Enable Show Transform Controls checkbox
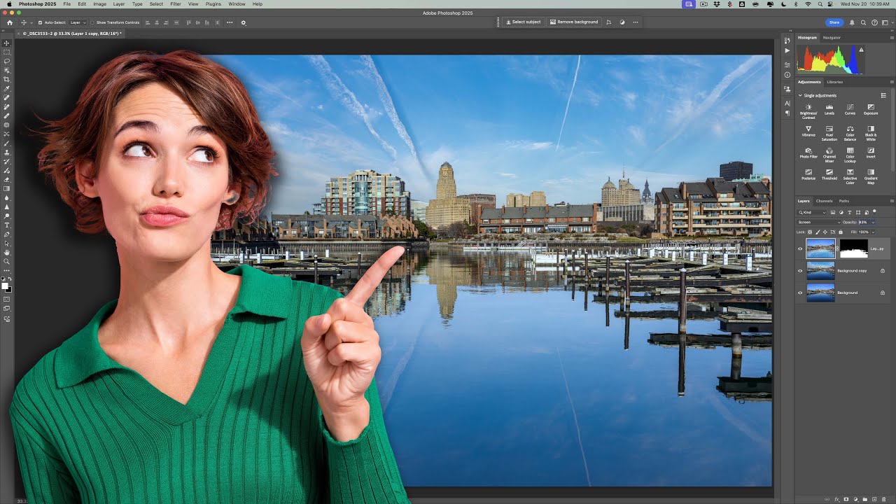This screenshot has height=504, width=896. [92, 22]
